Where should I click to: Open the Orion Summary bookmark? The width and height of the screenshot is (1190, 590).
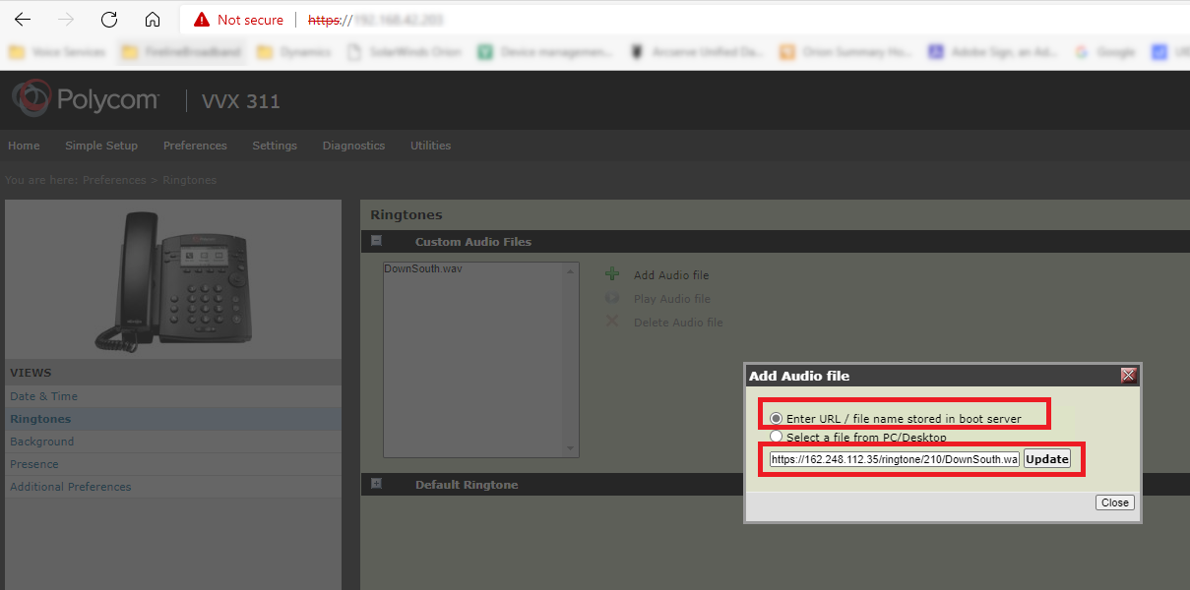tap(846, 52)
